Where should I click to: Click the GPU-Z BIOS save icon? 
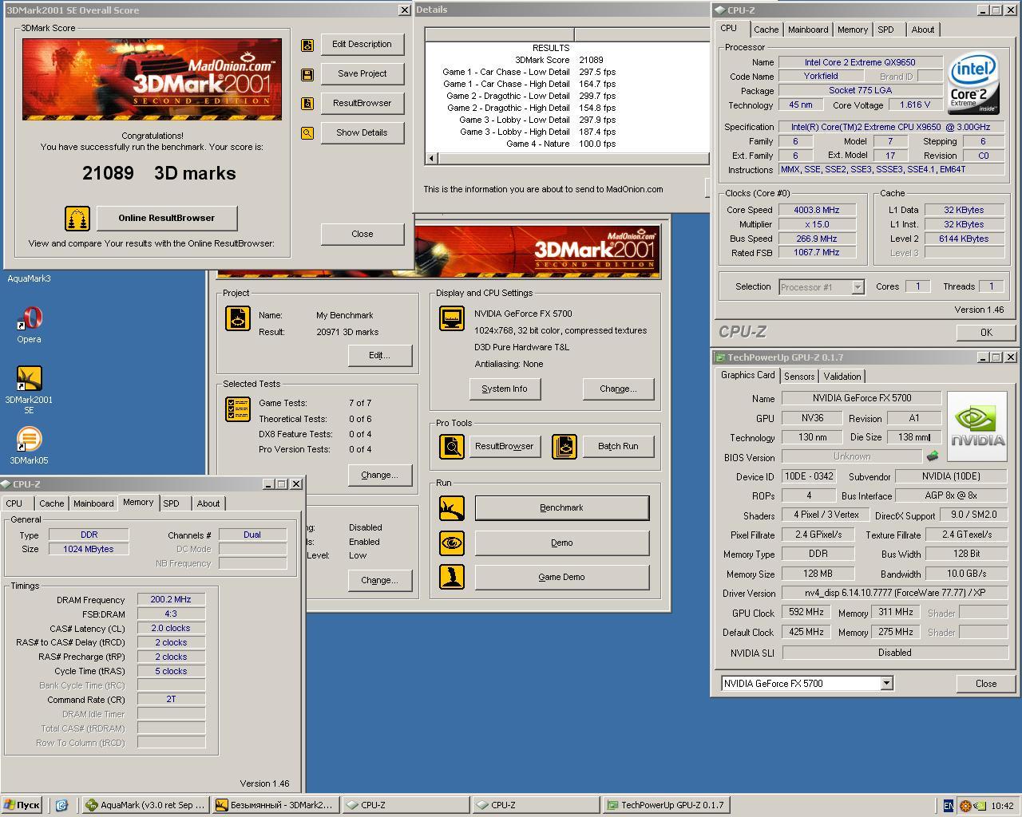[x=932, y=456]
